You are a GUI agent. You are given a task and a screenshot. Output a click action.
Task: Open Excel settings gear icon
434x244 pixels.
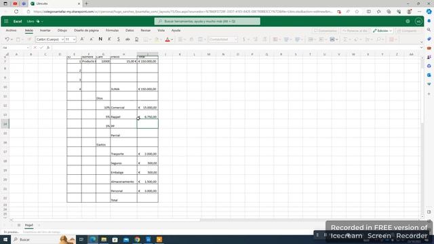pos(408,21)
